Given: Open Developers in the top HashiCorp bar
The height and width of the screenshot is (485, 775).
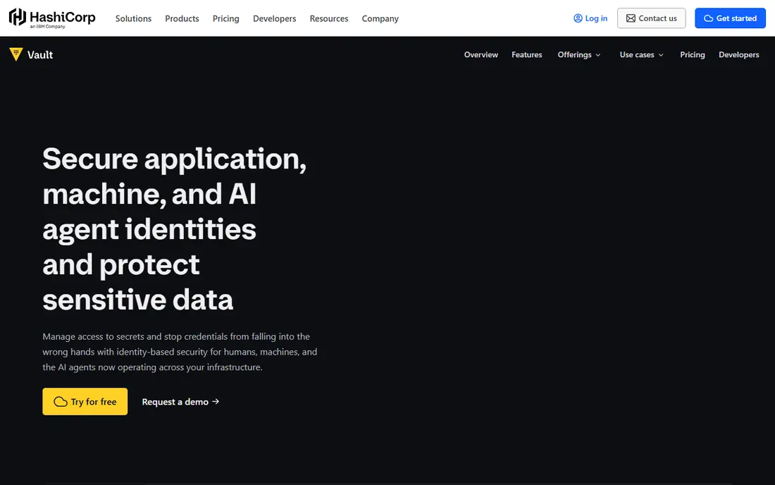Looking at the screenshot, I should pyautogui.click(x=274, y=18).
